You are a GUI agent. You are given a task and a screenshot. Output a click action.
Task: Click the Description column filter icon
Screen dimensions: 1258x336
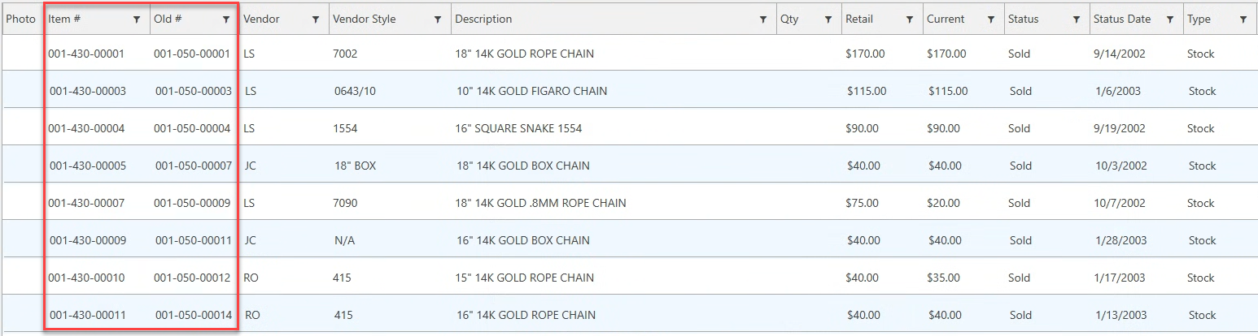[x=763, y=19]
